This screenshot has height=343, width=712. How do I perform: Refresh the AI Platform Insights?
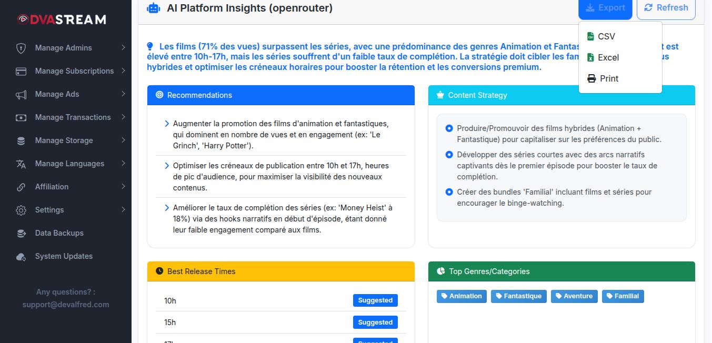point(666,8)
